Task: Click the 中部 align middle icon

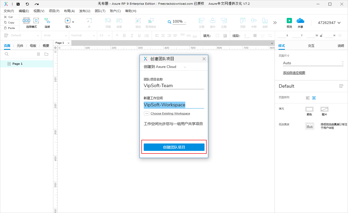Action: 254,21
